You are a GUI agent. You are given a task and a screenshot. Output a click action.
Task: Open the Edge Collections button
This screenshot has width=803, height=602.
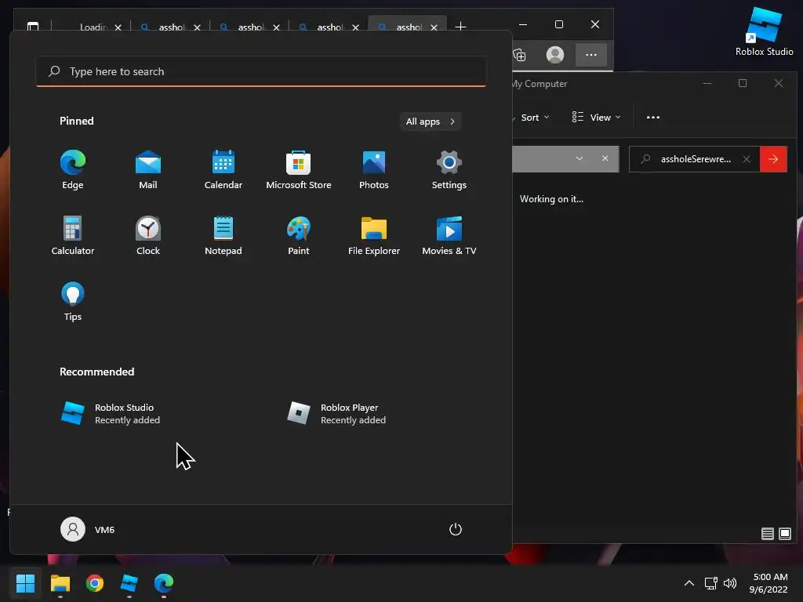coord(519,55)
